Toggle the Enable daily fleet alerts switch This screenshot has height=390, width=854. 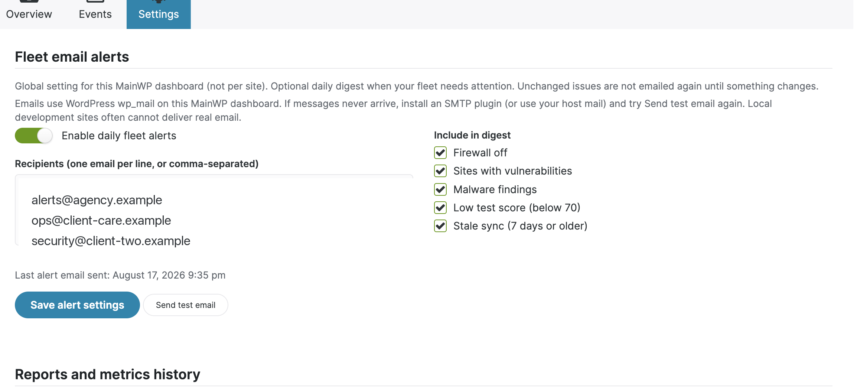point(33,136)
